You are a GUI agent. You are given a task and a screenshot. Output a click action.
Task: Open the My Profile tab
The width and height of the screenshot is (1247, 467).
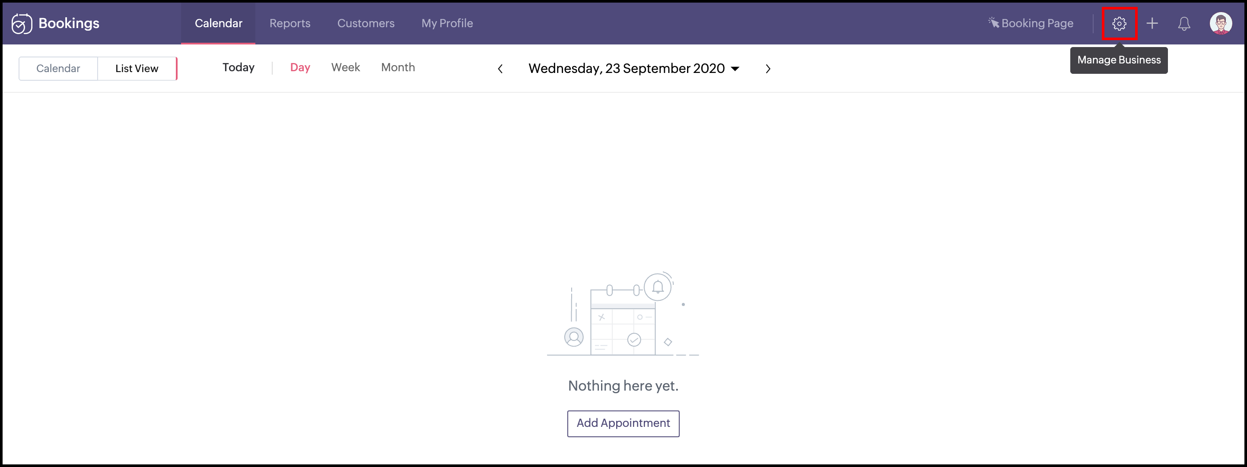pos(447,23)
